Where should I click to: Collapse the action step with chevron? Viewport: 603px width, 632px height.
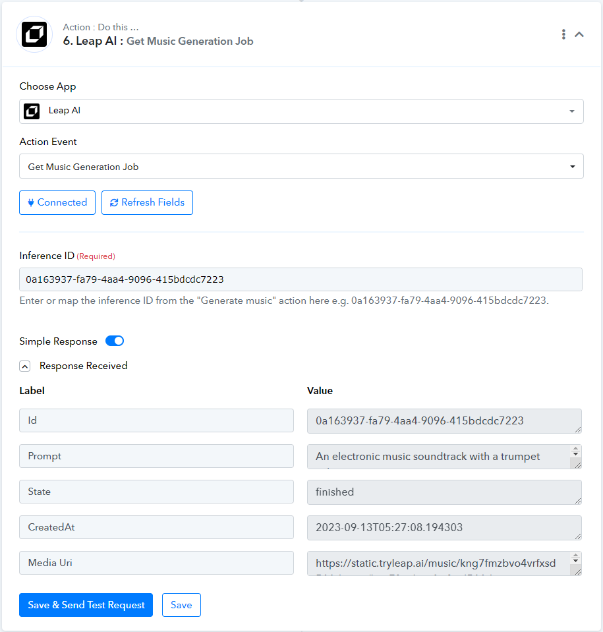[579, 34]
